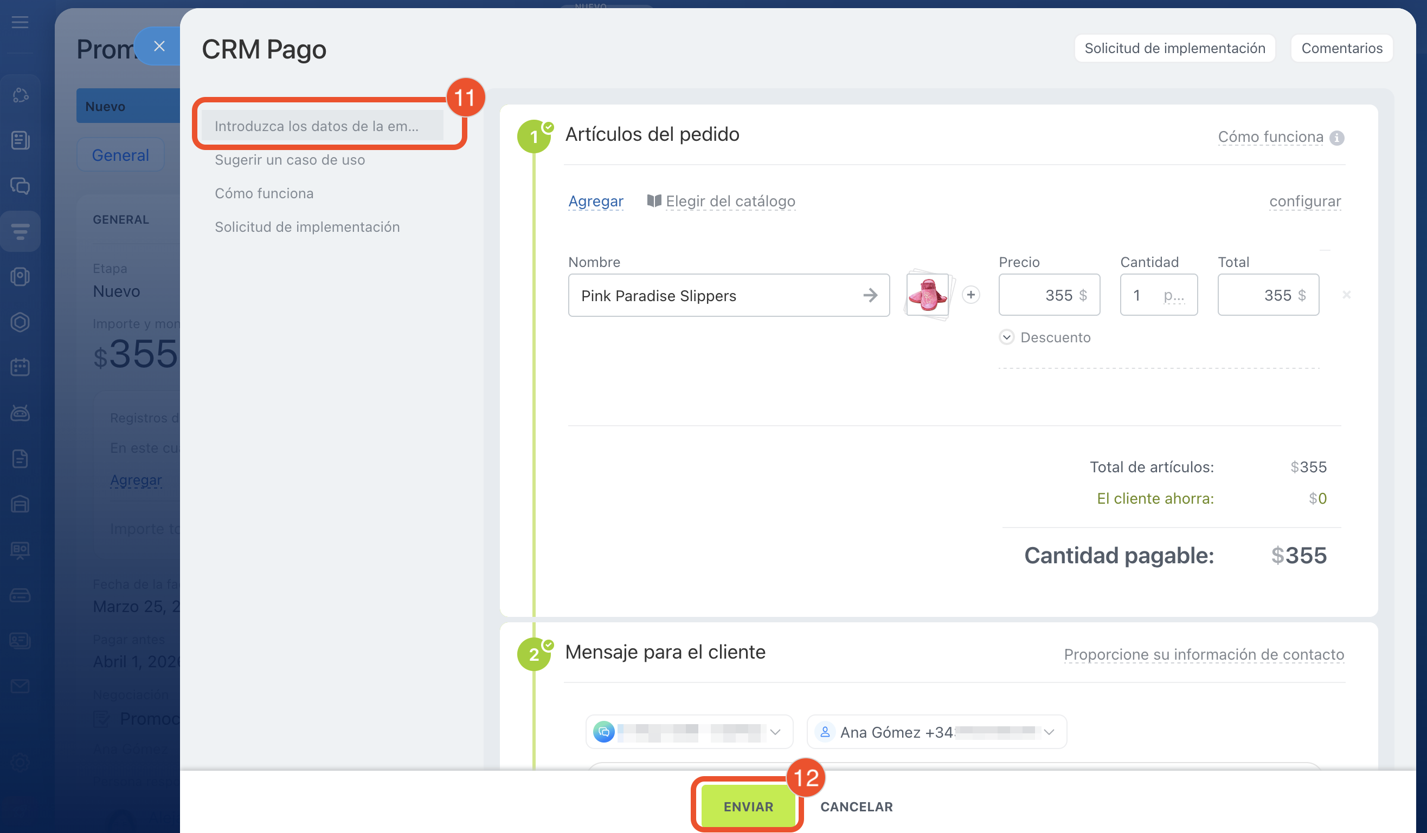Open the hamburger menu icon

[x=20, y=22]
